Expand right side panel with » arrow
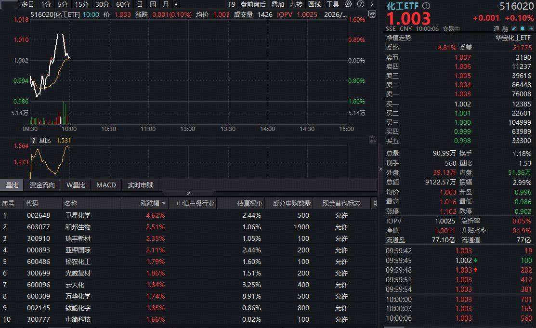The width and height of the screenshot is (536, 328). click(x=381, y=169)
